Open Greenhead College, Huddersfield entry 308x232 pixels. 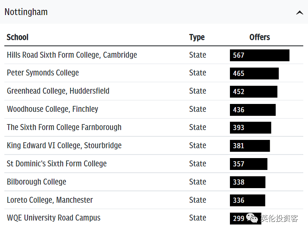[58, 91]
